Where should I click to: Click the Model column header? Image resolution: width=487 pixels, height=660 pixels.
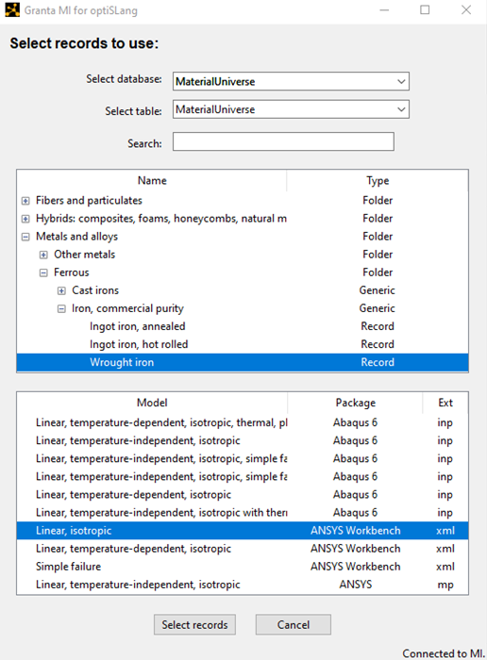tap(152, 403)
